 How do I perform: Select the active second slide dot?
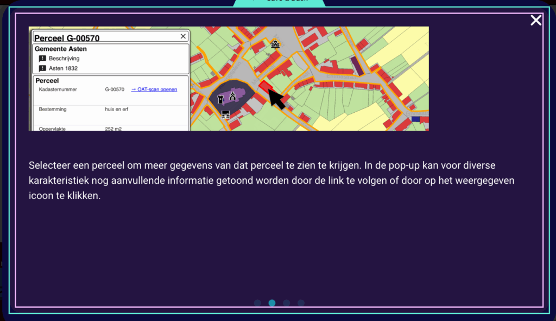point(272,303)
